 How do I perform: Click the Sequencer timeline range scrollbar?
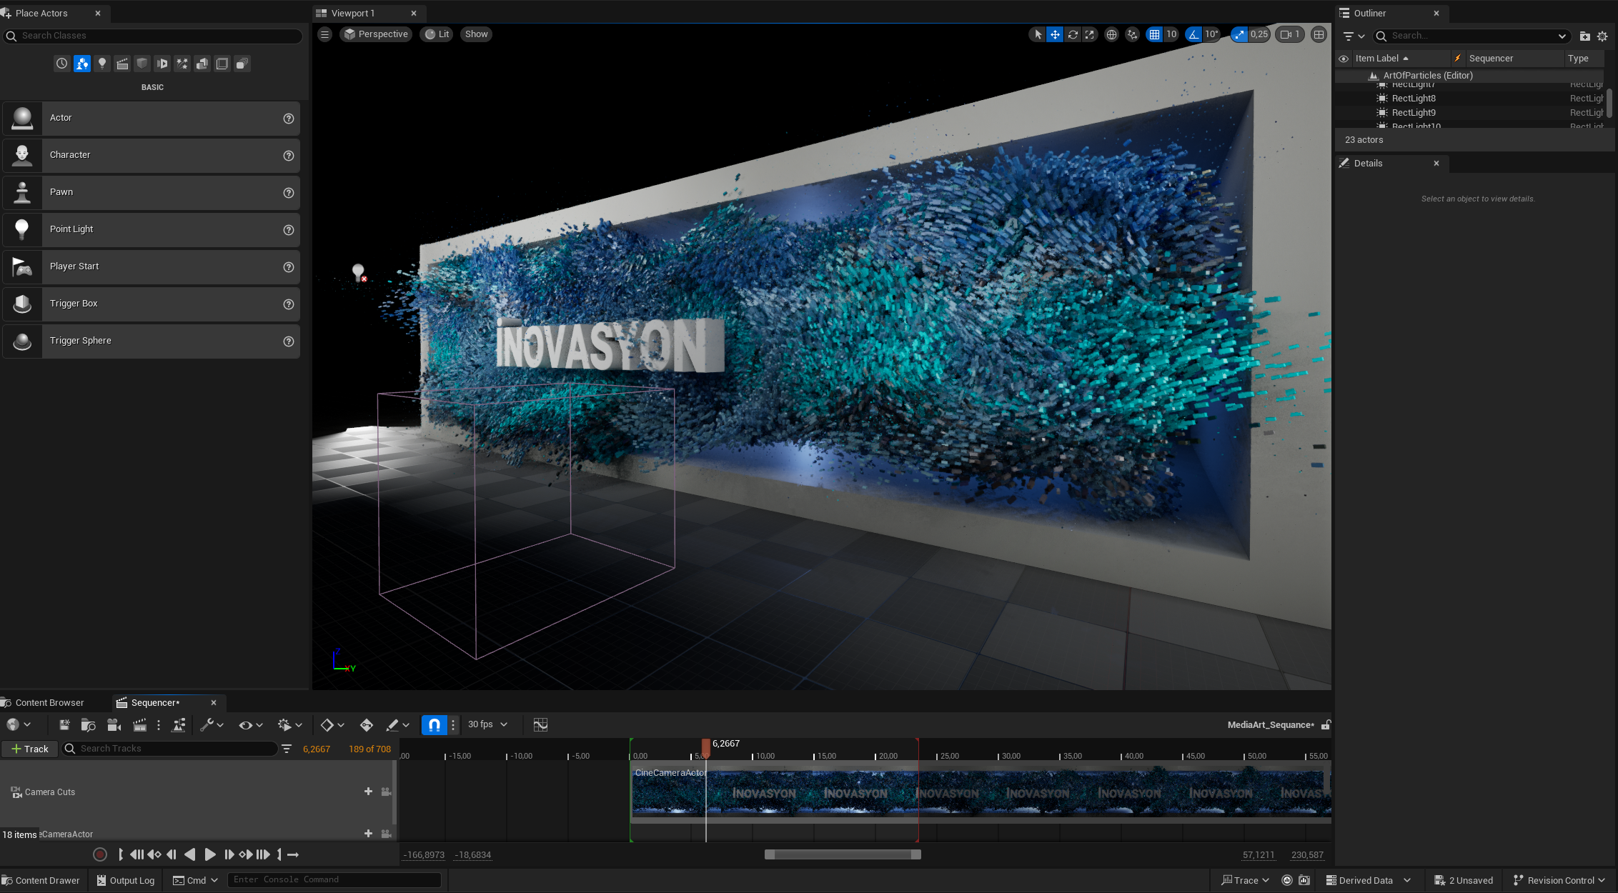(x=843, y=854)
